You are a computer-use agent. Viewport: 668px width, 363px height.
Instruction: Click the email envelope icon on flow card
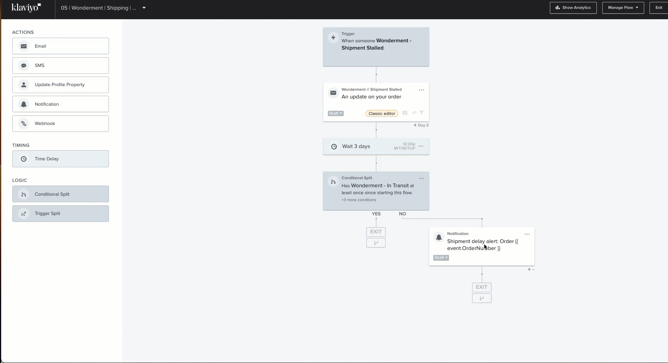tap(333, 93)
